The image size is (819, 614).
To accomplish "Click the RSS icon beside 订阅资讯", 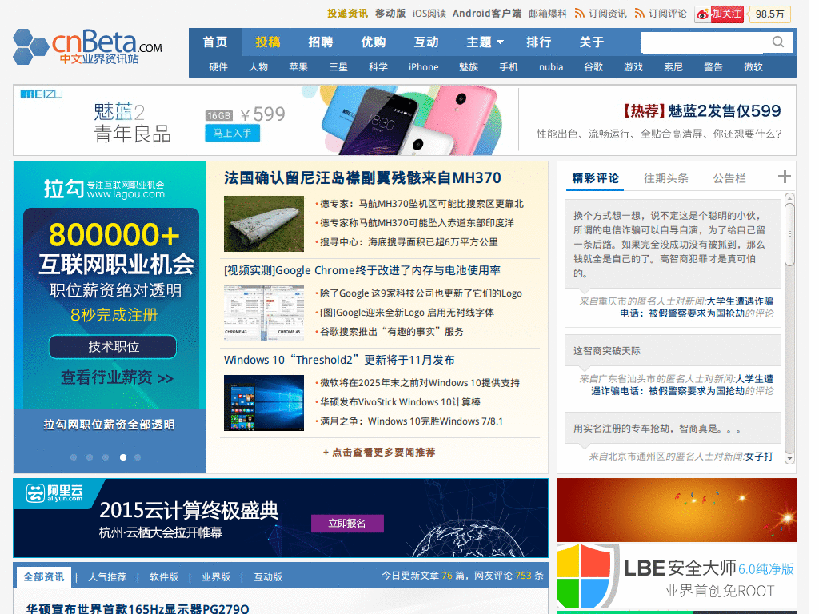I will (579, 13).
